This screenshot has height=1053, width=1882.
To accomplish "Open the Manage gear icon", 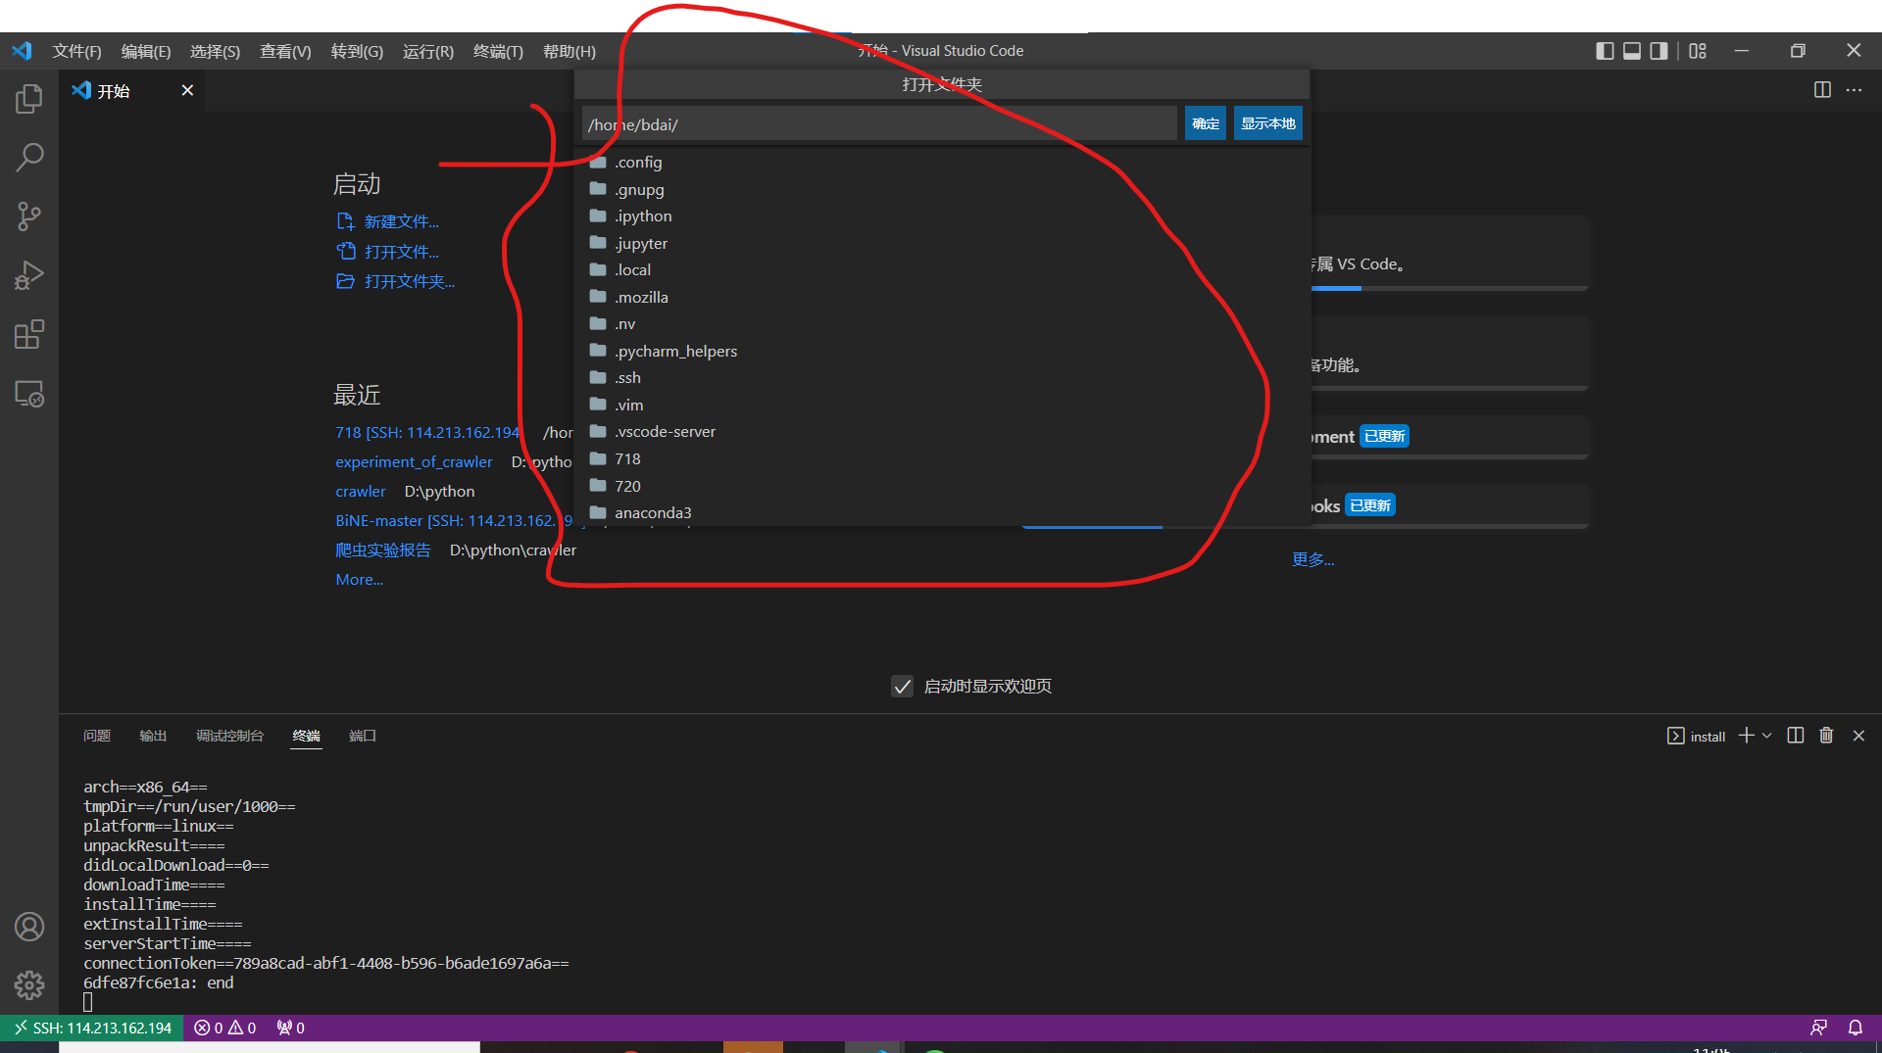I will 29,985.
